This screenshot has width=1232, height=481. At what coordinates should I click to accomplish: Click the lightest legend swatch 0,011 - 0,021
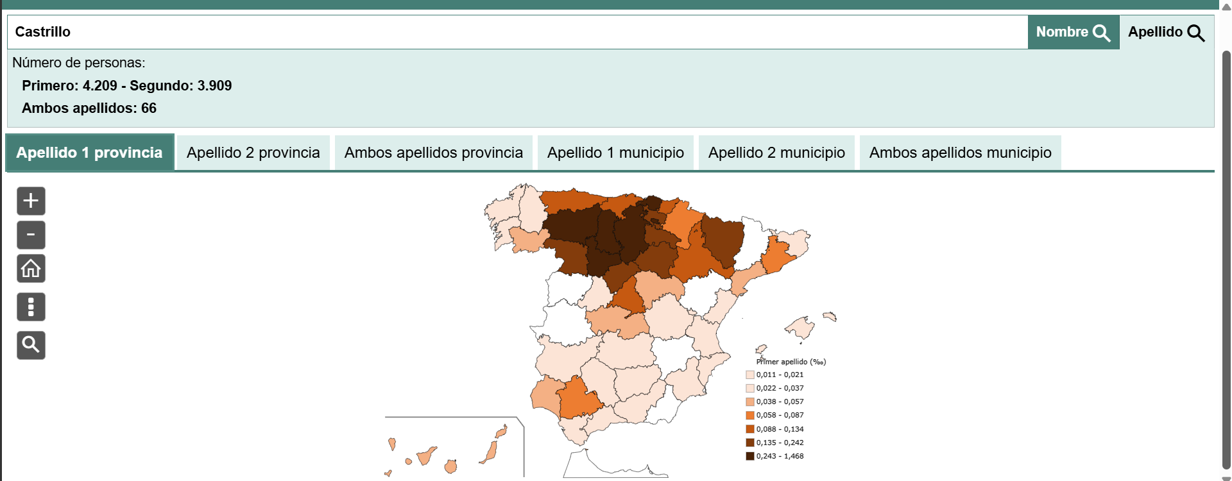[749, 375]
